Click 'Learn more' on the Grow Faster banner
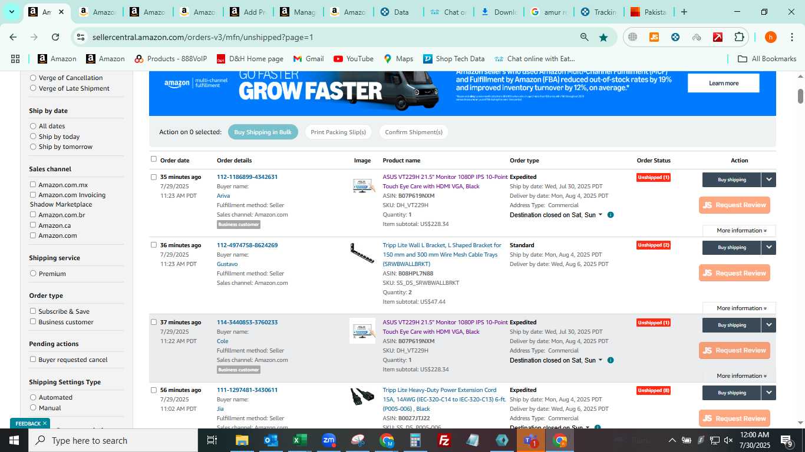The height and width of the screenshot is (452, 805). 723,83
